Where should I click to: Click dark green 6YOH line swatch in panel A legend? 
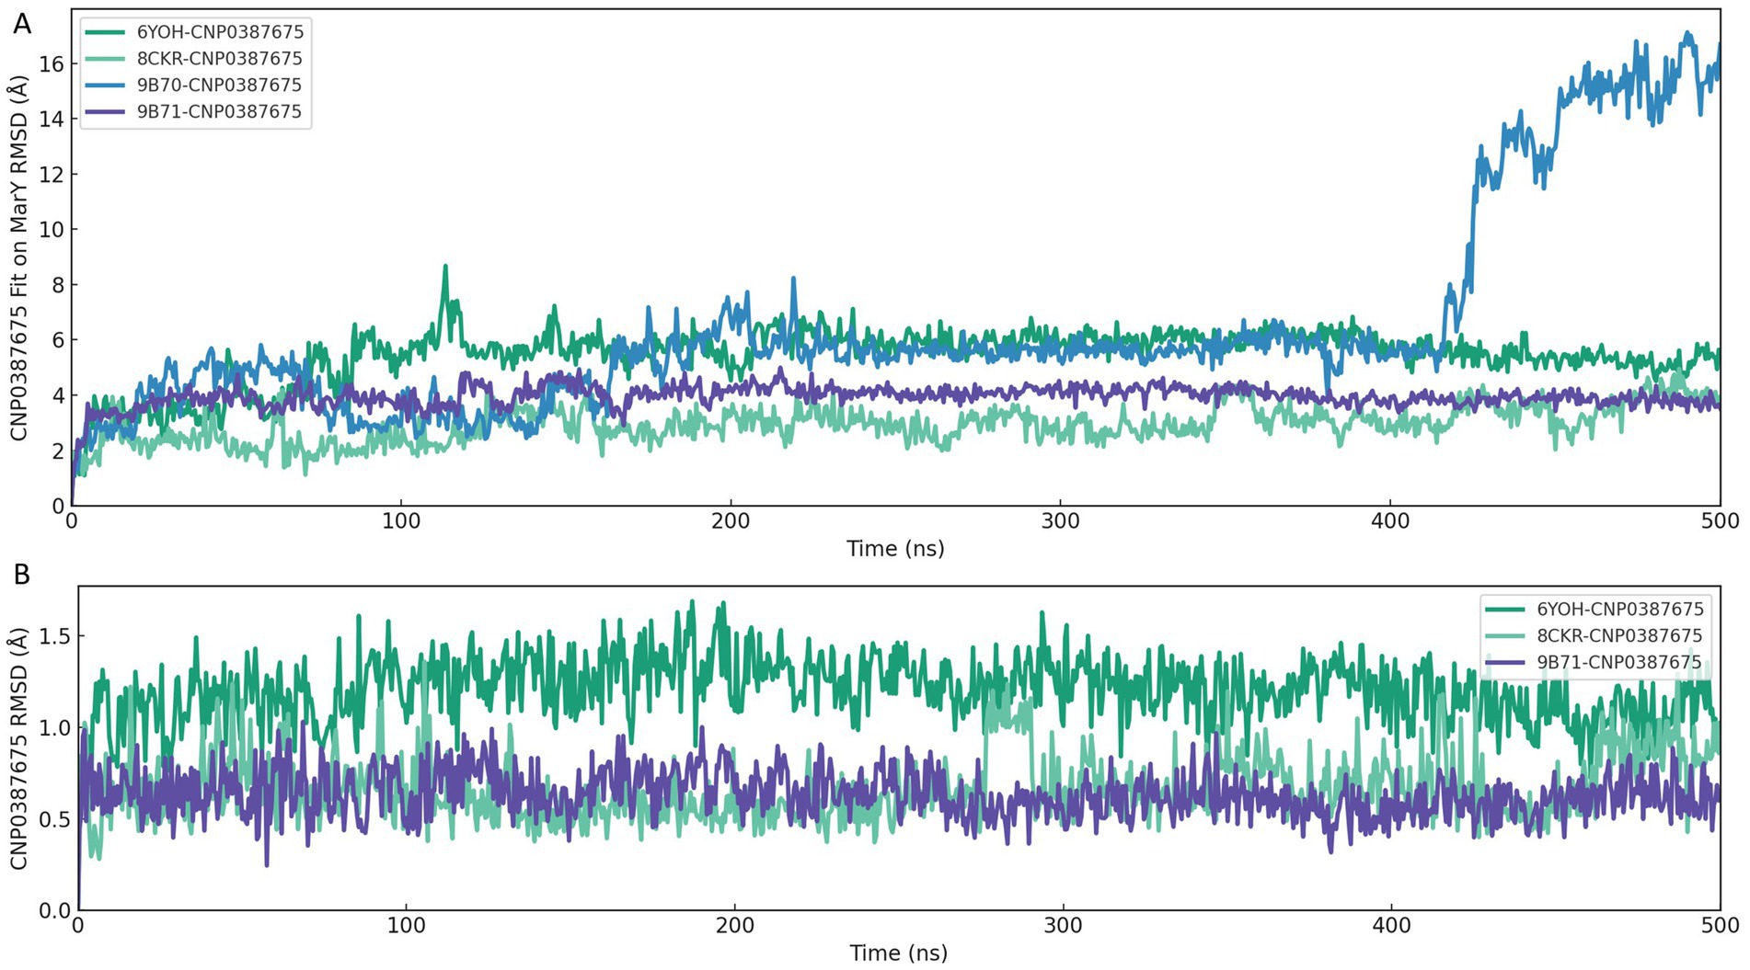(105, 32)
